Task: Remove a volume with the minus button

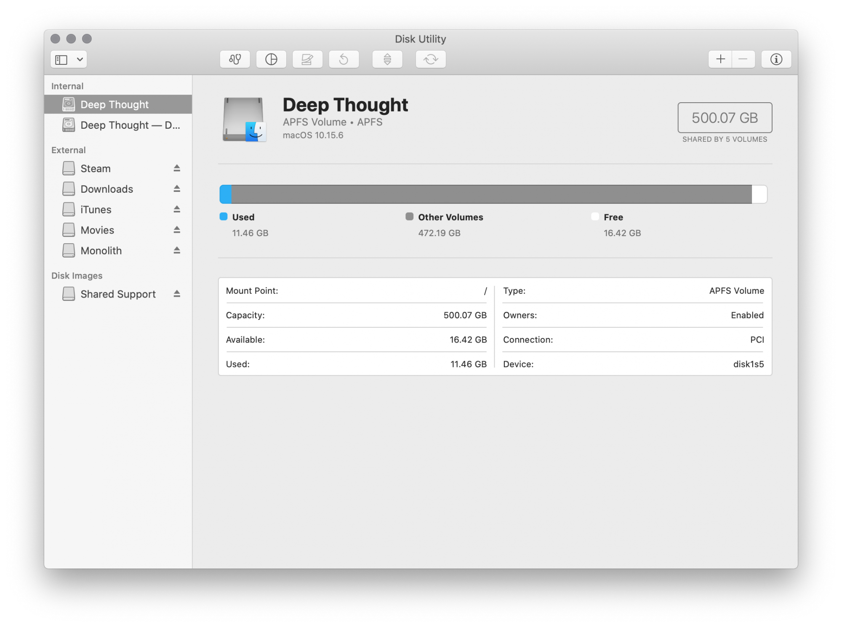Action: click(743, 59)
